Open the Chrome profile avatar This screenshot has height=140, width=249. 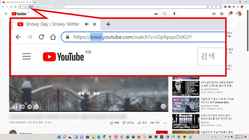coord(242,7)
